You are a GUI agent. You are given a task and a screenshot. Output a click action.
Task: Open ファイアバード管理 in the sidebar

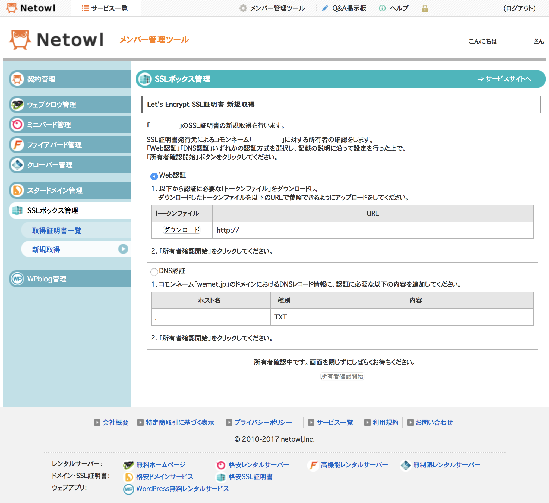point(70,145)
